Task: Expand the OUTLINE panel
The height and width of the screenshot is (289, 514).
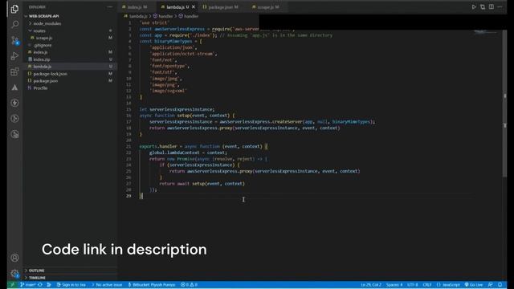Action: (x=36, y=271)
